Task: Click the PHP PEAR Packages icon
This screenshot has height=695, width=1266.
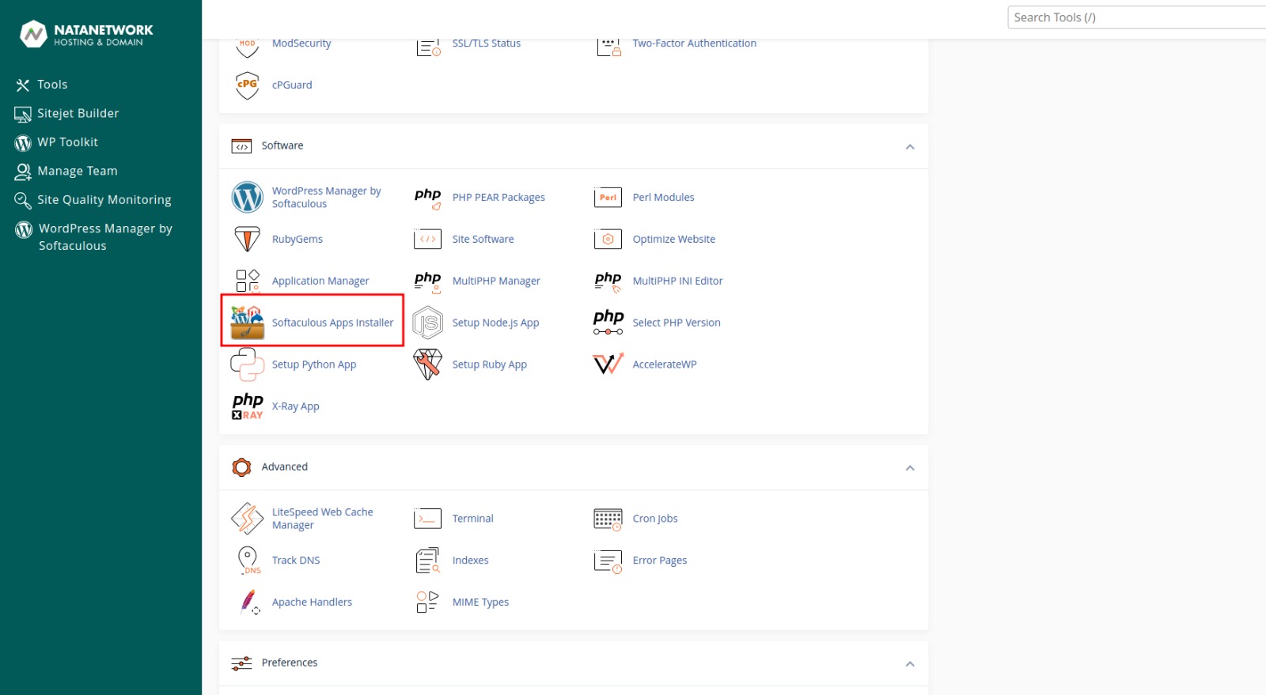Action: (x=427, y=198)
